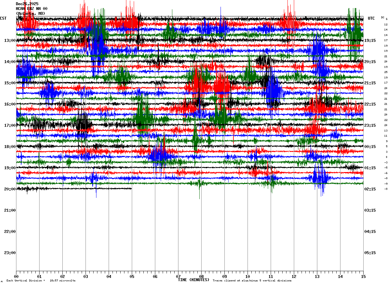Click the Traces clipped footnote text

point(252,281)
